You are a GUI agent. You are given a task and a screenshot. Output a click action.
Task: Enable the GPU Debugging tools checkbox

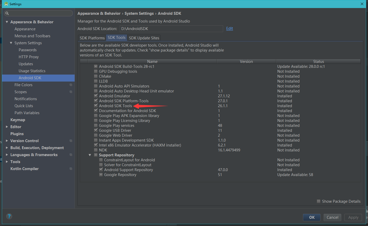tap(96, 71)
